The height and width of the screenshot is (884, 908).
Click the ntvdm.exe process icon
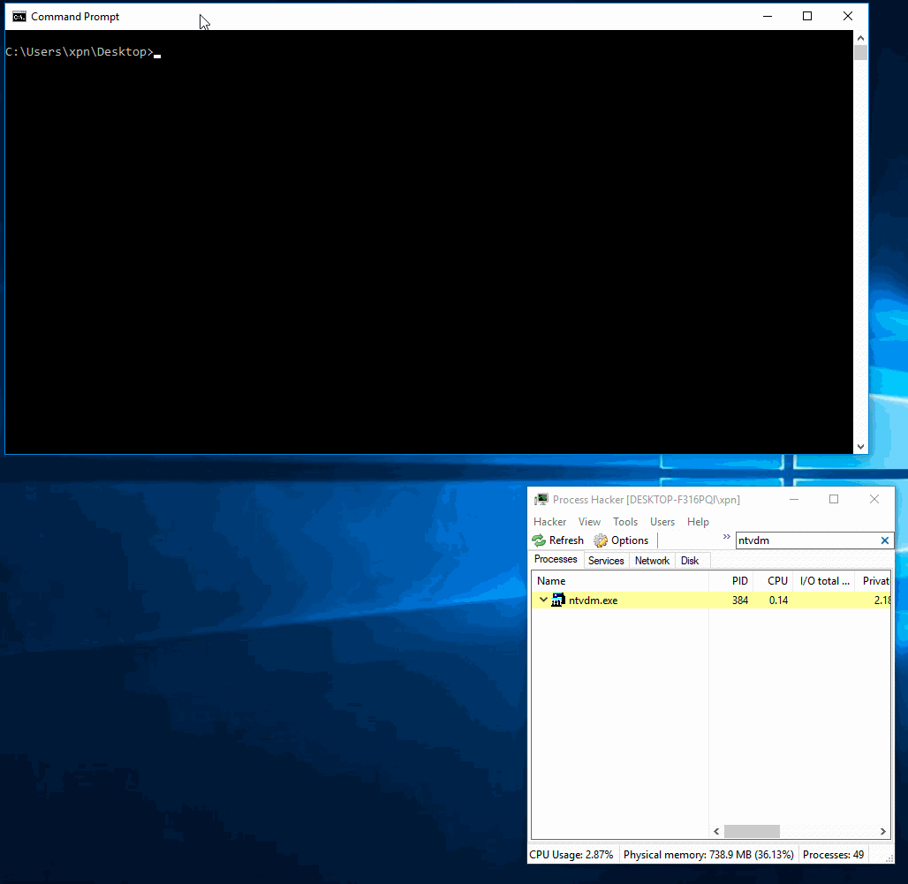point(558,601)
